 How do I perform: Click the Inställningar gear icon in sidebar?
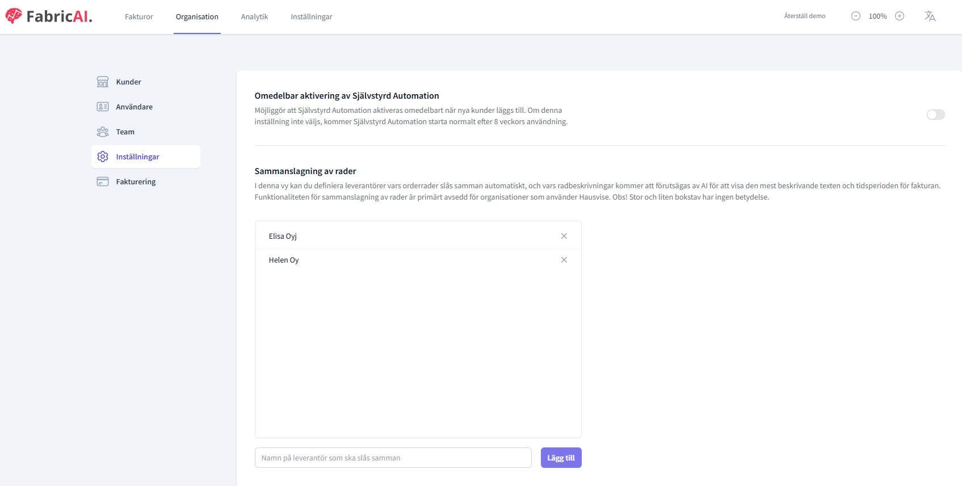103,157
